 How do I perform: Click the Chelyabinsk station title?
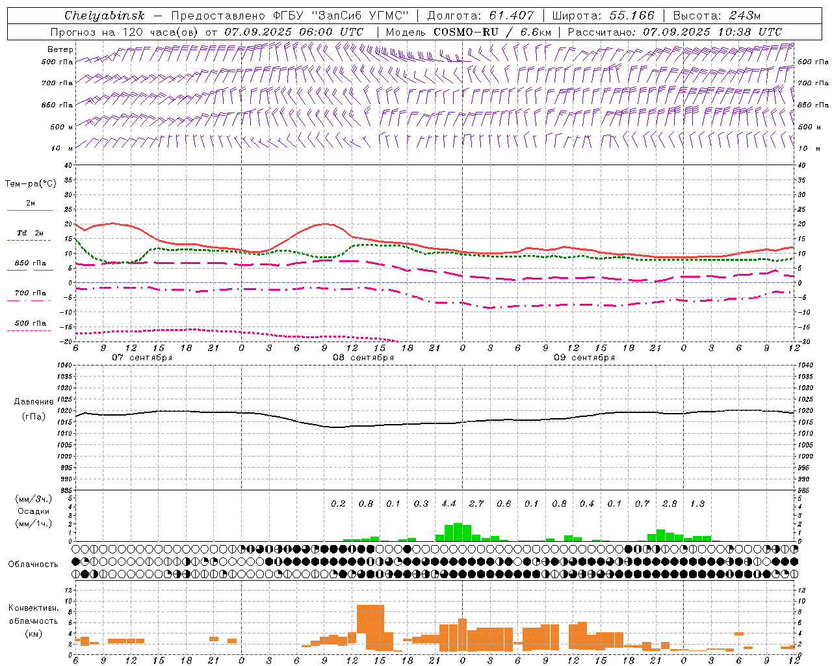coord(105,16)
